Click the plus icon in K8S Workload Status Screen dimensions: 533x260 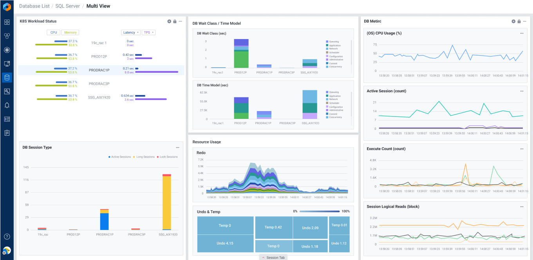(x=169, y=21)
